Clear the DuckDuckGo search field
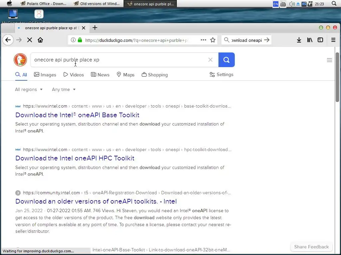Image resolution: width=341 pixels, height=255 pixels. (x=210, y=60)
